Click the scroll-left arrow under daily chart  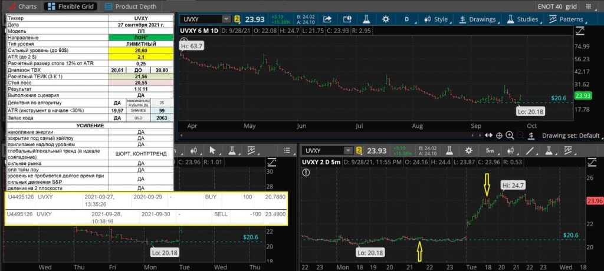point(182,135)
